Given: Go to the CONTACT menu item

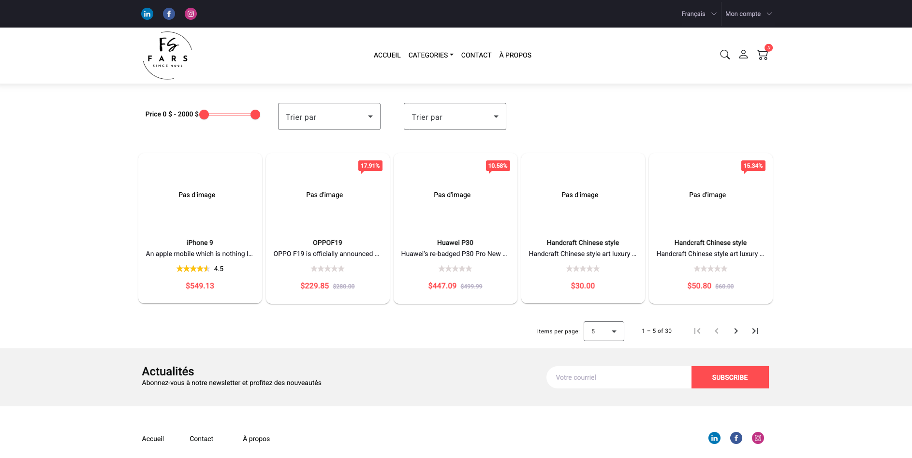Looking at the screenshot, I should 476,55.
